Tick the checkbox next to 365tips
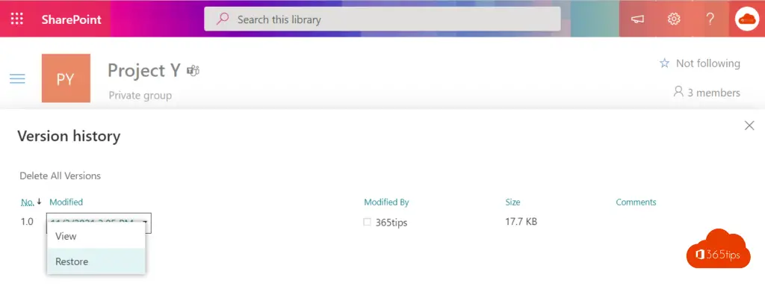This screenshot has width=765, height=295. click(367, 222)
